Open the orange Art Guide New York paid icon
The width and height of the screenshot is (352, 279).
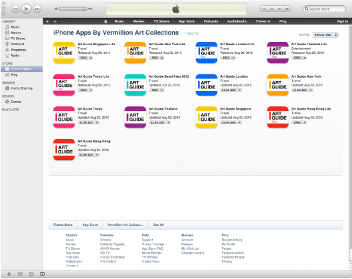point(278,85)
